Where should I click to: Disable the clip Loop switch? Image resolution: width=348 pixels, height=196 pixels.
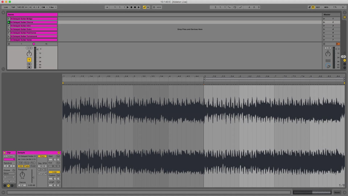pyautogui.click(x=54, y=172)
